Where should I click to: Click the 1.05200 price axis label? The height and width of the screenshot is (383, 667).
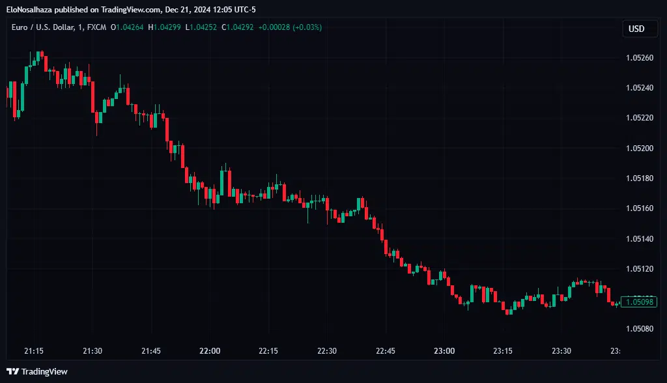tap(640, 148)
